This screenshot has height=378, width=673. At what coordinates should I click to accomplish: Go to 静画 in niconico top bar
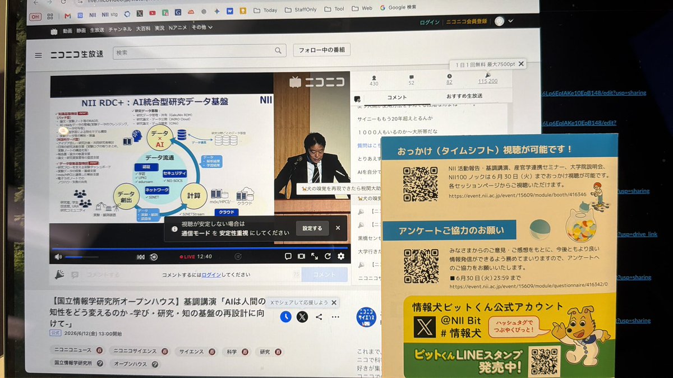coord(82,30)
